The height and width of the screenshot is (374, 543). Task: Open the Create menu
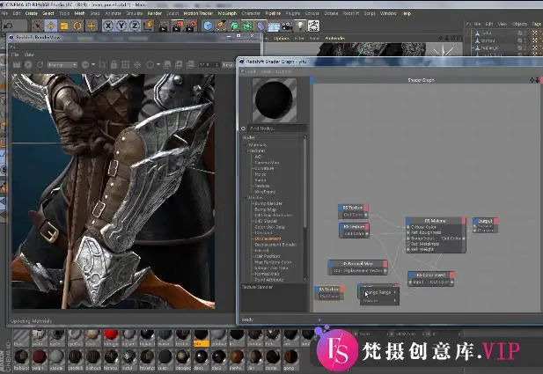(x=31, y=13)
